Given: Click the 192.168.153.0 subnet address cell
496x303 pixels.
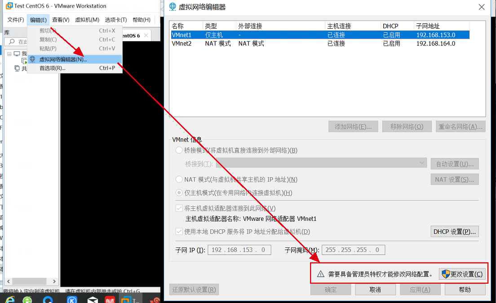Looking at the screenshot, I should pyautogui.click(x=436, y=35).
